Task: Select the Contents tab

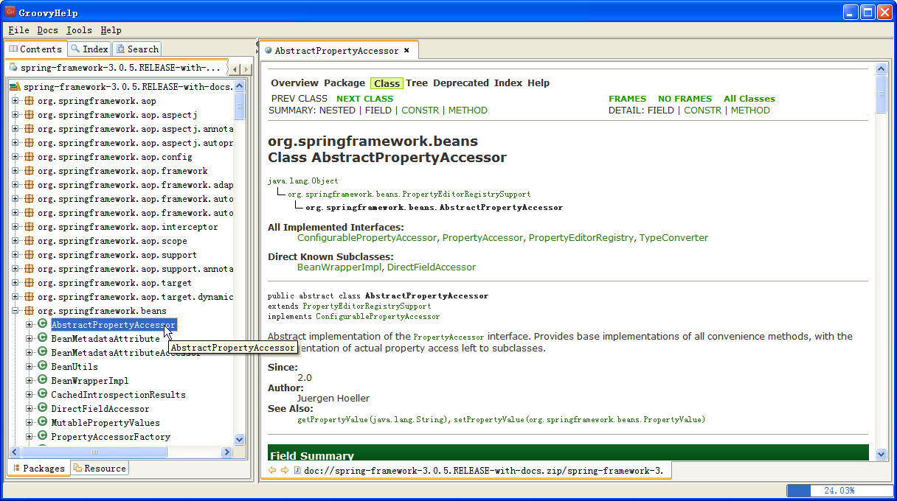Action: point(35,49)
